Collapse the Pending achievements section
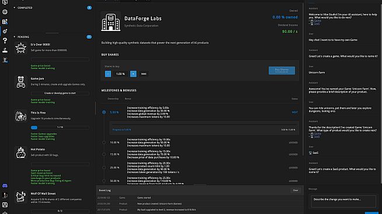The image size is (382, 214). [15, 37]
